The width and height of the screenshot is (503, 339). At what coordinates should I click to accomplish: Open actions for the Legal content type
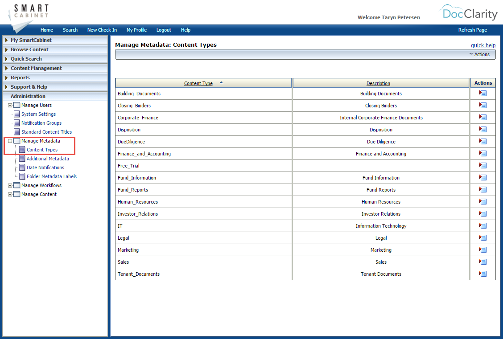pos(482,237)
